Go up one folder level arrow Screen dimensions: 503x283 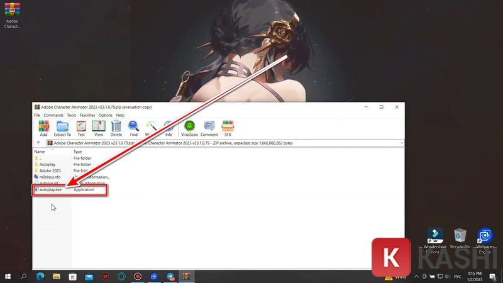pos(38,143)
